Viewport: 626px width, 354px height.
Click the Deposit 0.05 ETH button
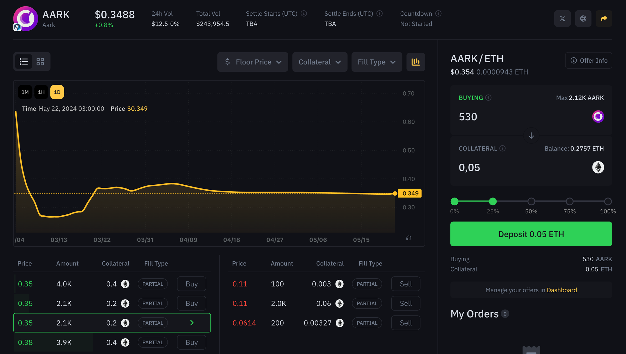pyautogui.click(x=531, y=234)
